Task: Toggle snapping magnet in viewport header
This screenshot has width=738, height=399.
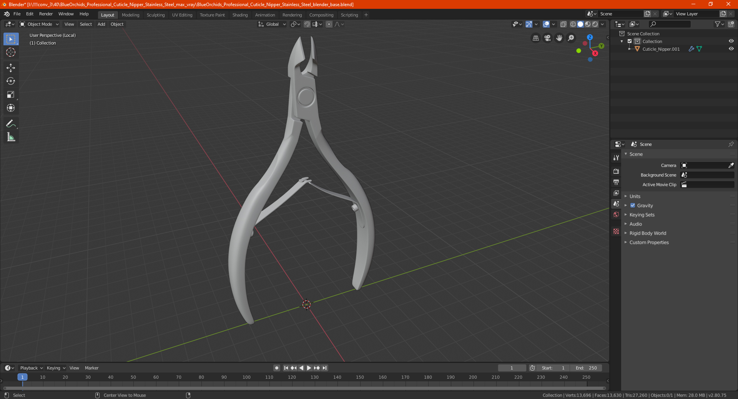Action: [x=307, y=24]
